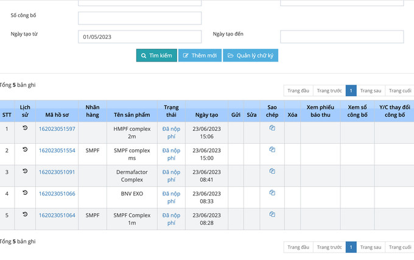Screen dimensions: 414x260
Task: Show history icon for BNV EXO row
Action: [x=25, y=192]
